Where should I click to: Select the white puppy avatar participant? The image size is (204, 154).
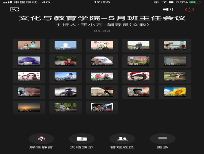click(102, 61)
